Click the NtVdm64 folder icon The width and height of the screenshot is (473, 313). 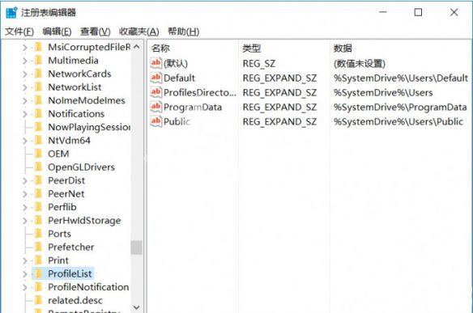click(x=38, y=141)
